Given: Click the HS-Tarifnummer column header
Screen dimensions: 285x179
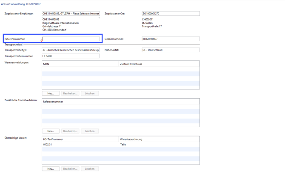Looking at the screenshot, I should pos(80,139).
